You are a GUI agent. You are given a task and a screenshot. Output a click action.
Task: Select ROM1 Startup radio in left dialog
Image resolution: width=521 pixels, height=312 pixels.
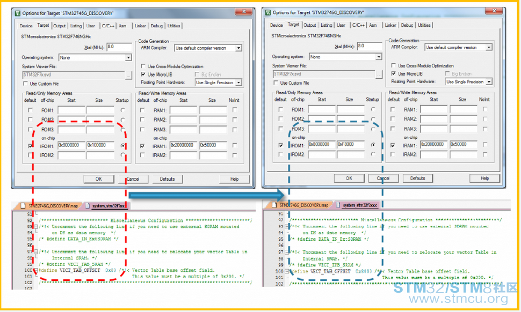point(123,110)
